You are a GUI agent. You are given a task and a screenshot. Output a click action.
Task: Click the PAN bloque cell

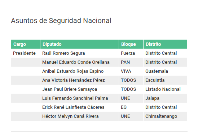[125, 62]
